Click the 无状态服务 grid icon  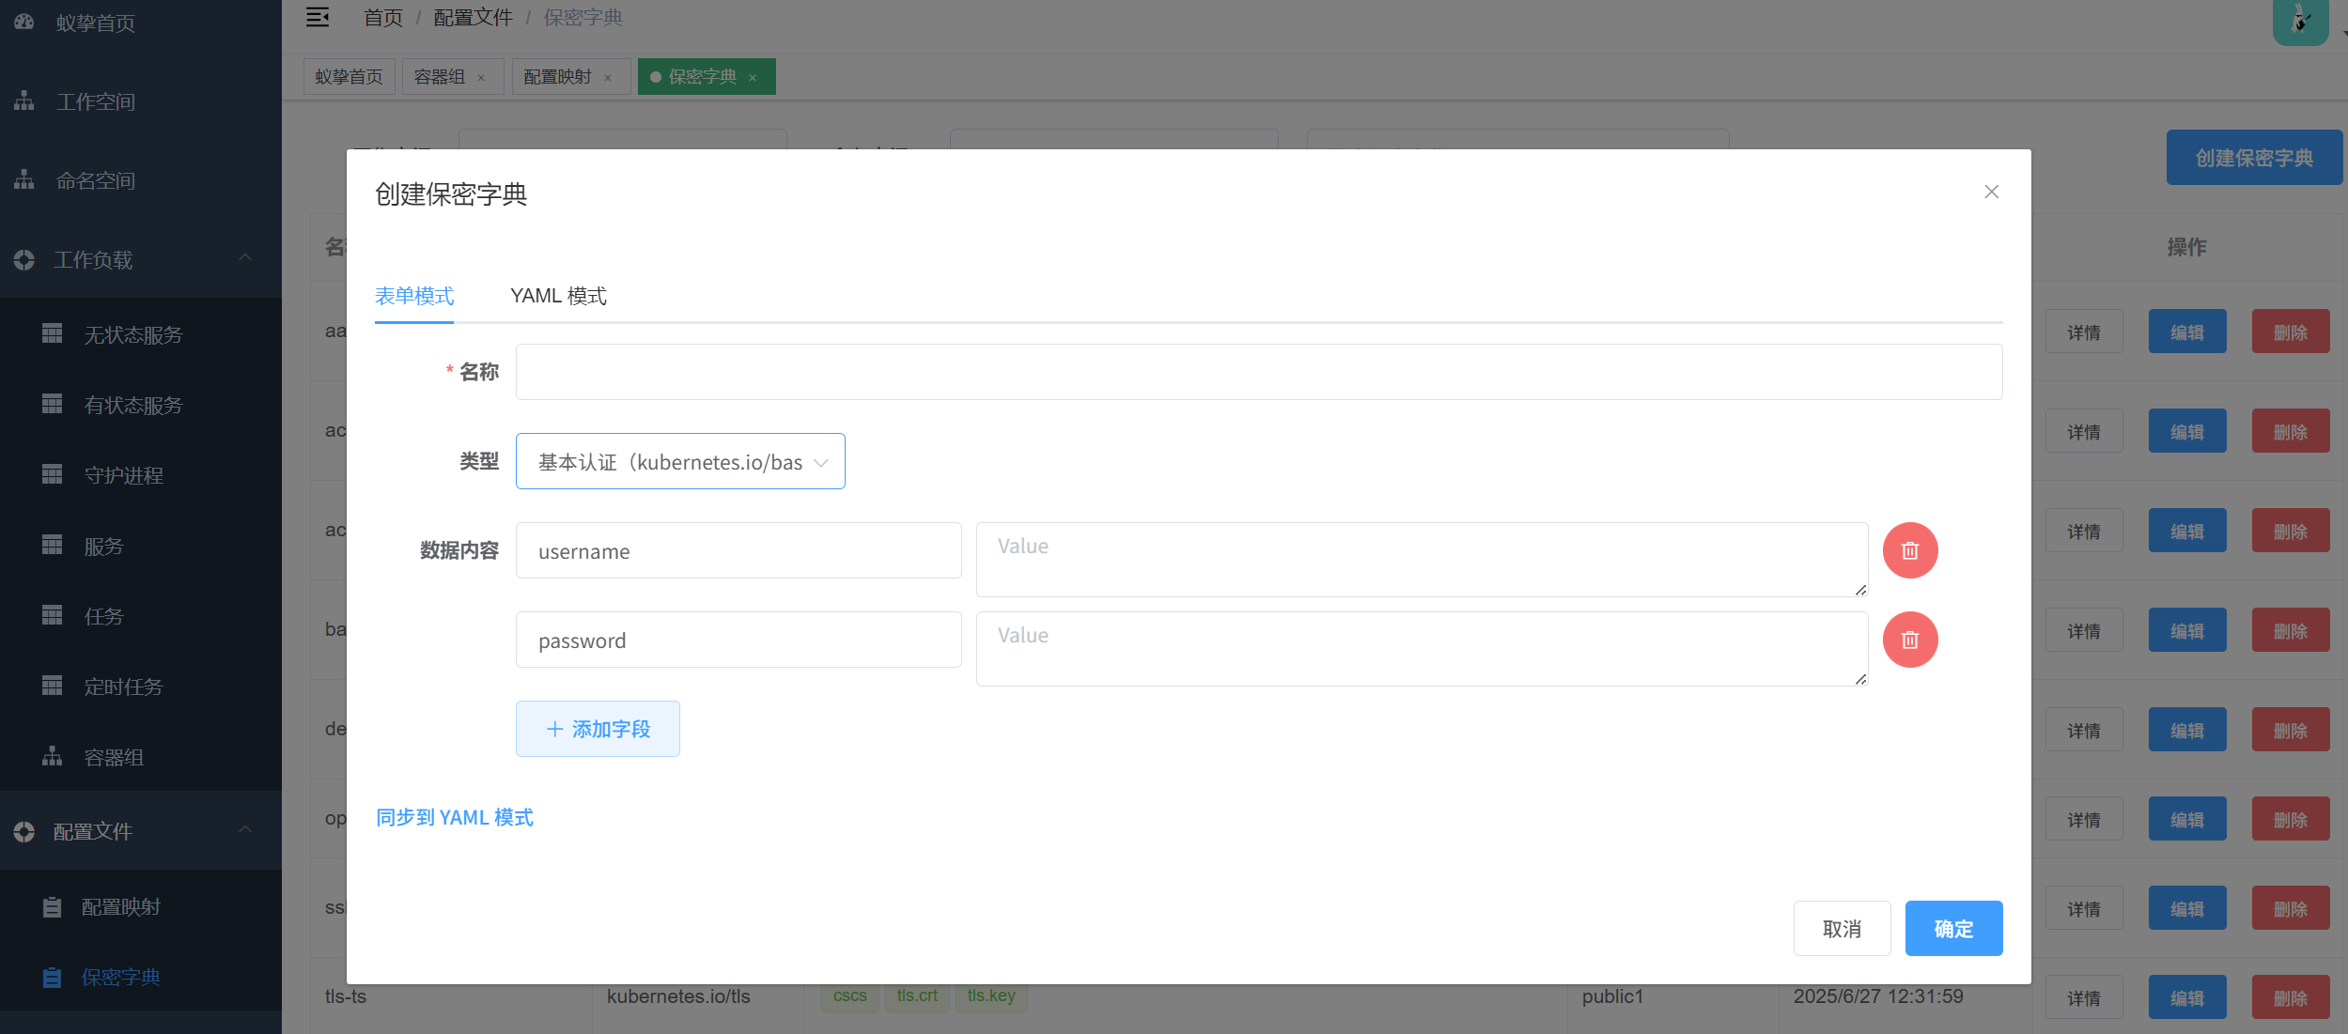click(53, 333)
